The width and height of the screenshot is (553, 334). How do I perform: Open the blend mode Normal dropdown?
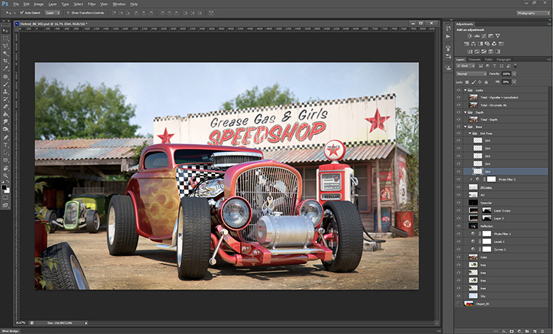pos(471,74)
